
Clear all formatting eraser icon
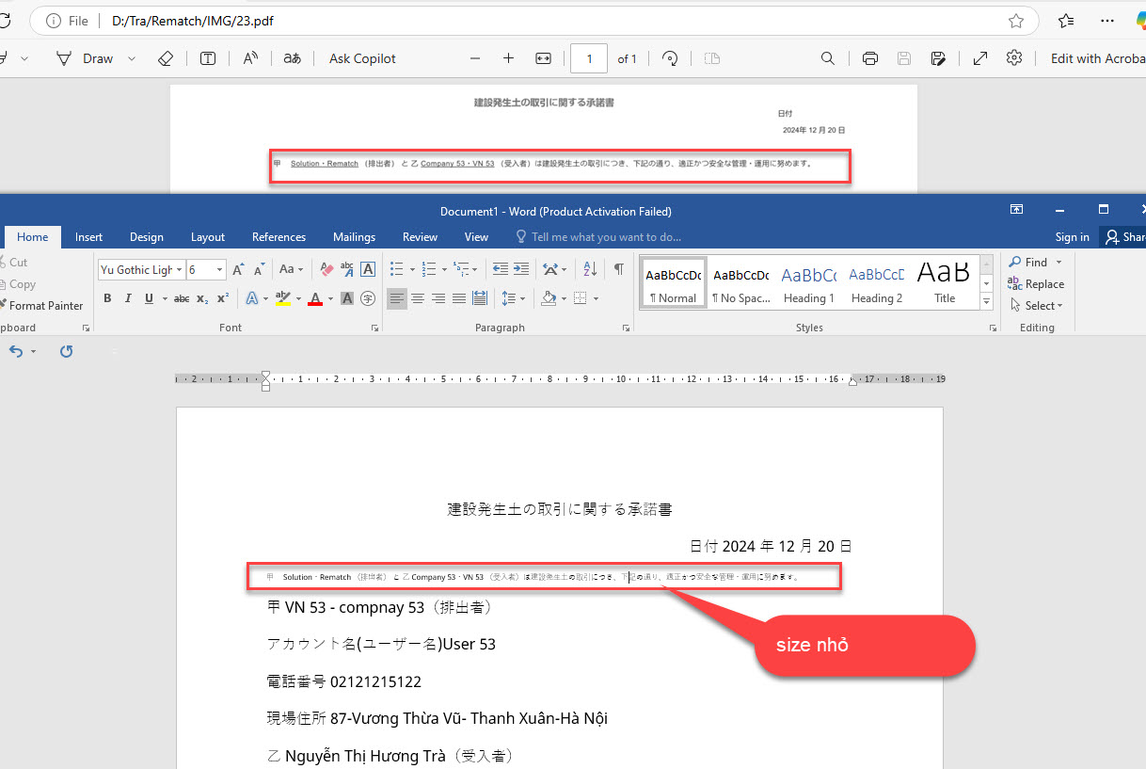pyautogui.click(x=326, y=269)
